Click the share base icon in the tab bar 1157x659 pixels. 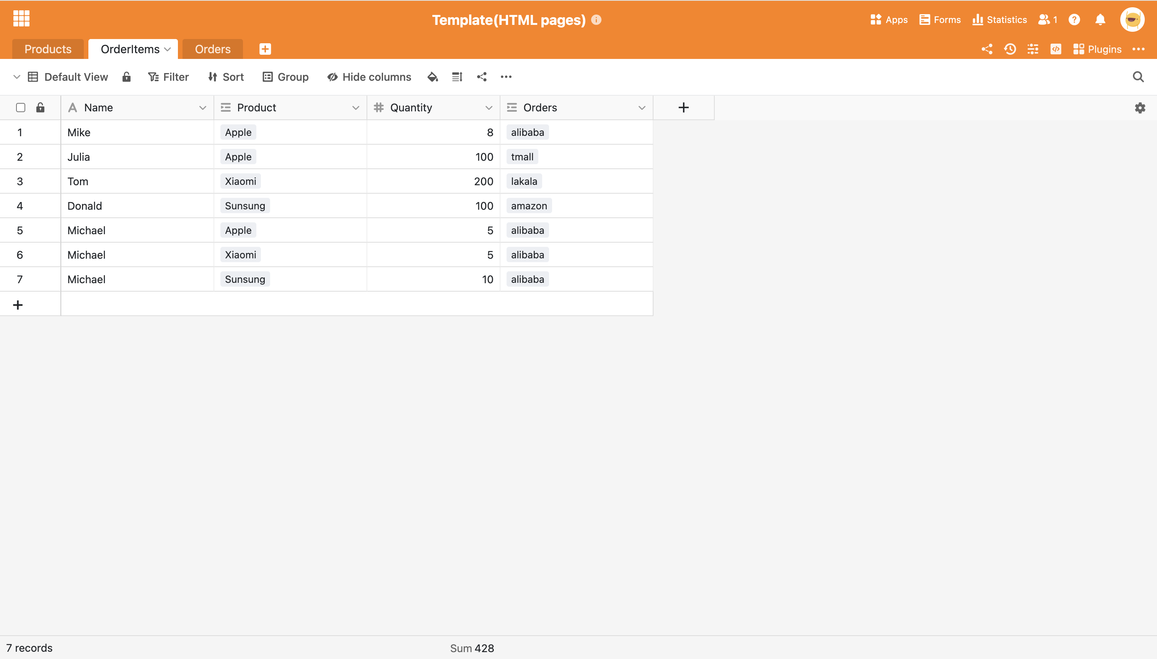click(987, 49)
